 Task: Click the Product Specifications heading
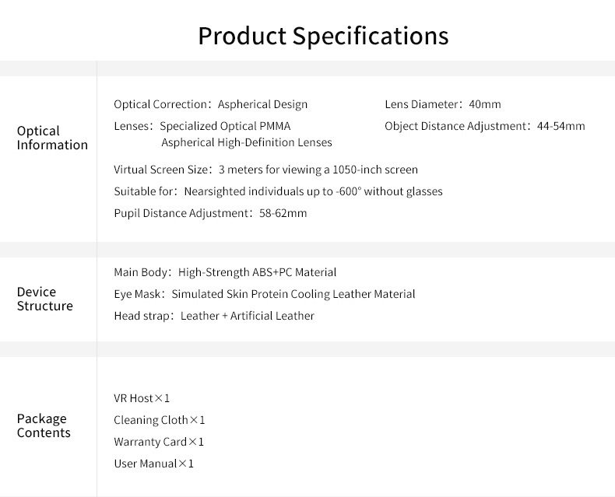click(x=323, y=36)
